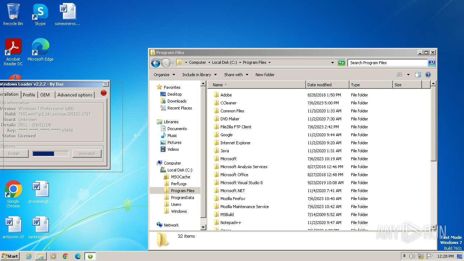Click the Windows Loader taskbar button
Viewport: 464px width, 261px height.
(x=90, y=256)
